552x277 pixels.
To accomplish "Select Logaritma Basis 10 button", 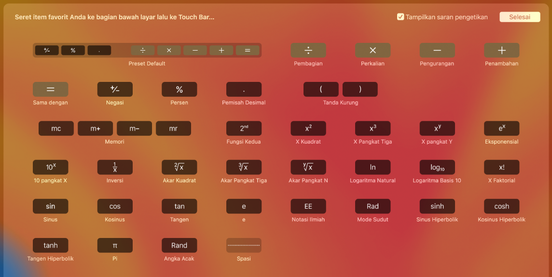I will (x=437, y=167).
